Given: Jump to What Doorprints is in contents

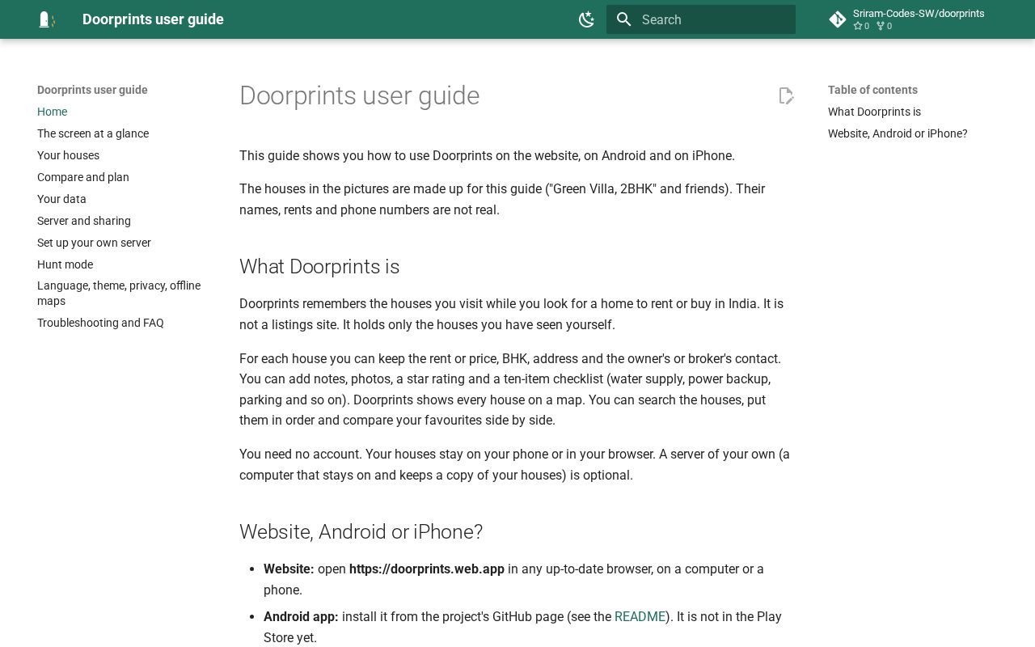Looking at the screenshot, I should pos(874,112).
